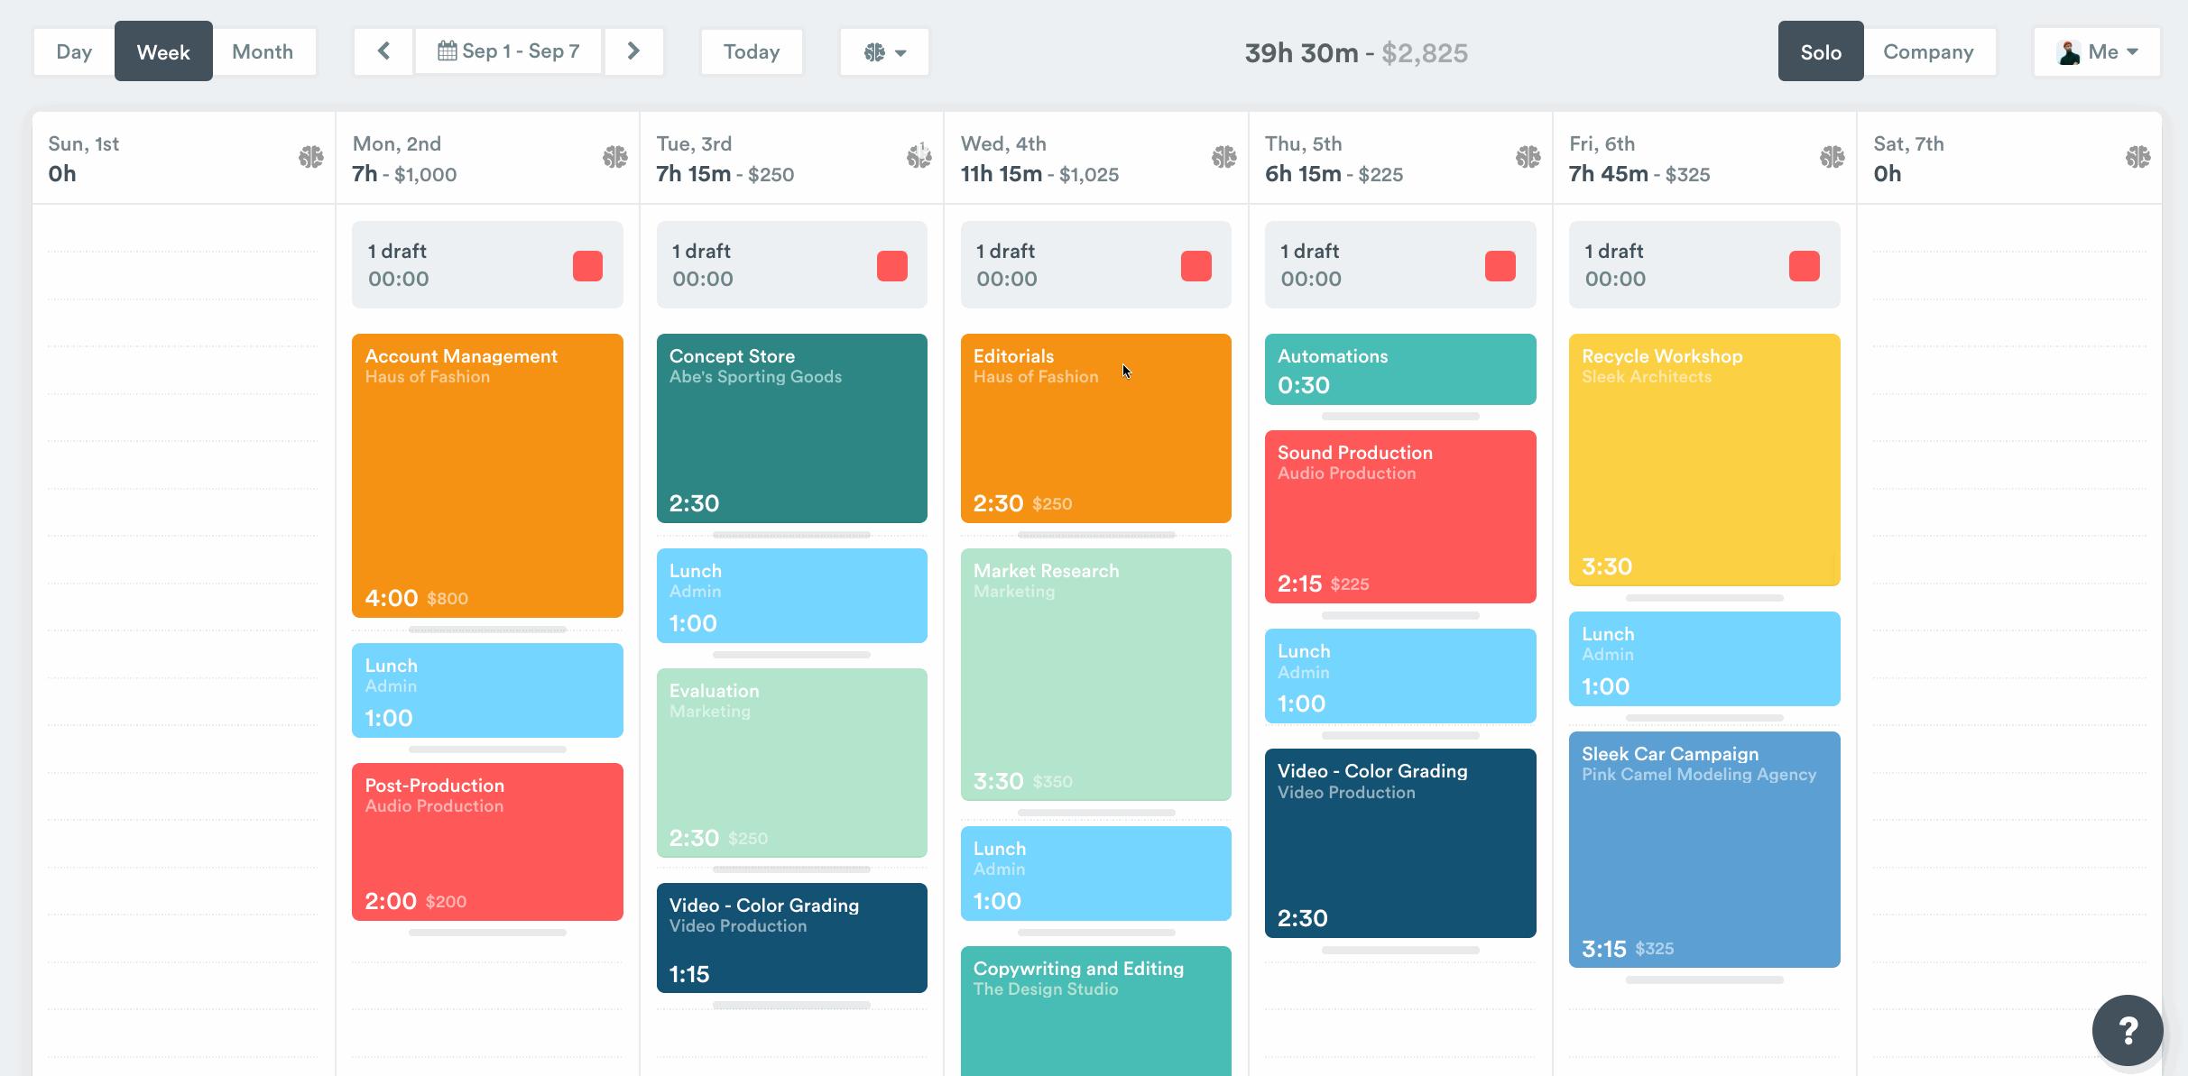Go to the previous week with left arrow

[383, 51]
